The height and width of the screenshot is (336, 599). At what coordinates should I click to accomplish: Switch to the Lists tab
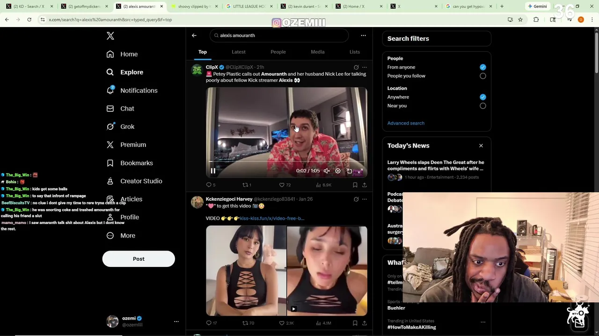[355, 52]
